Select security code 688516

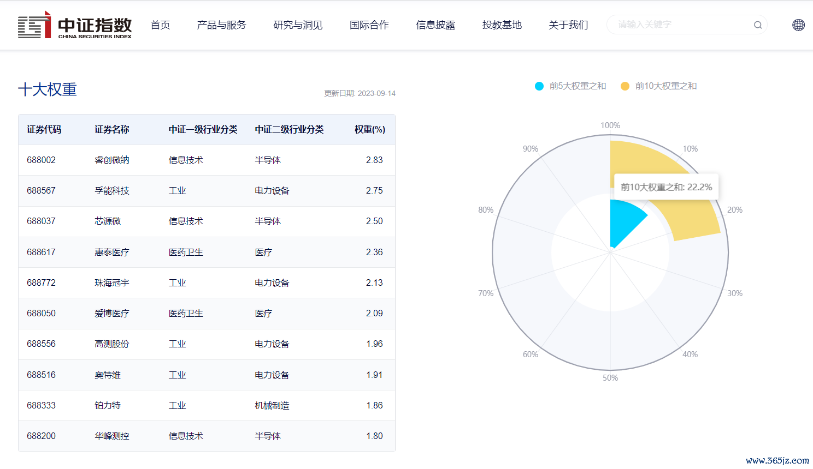(41, 375)
